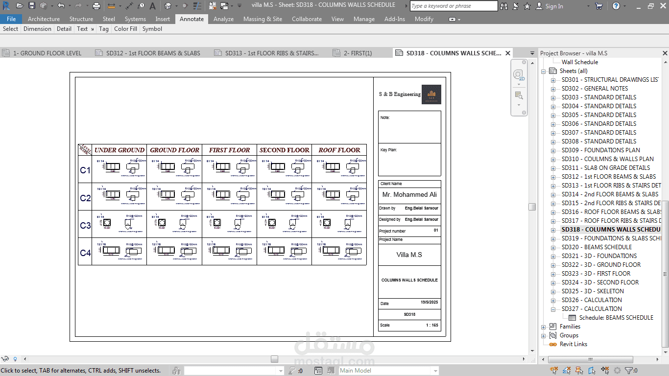Open the Revit application menu logo
The height and width of the screenshot is (376, 669).
(6, 6)
